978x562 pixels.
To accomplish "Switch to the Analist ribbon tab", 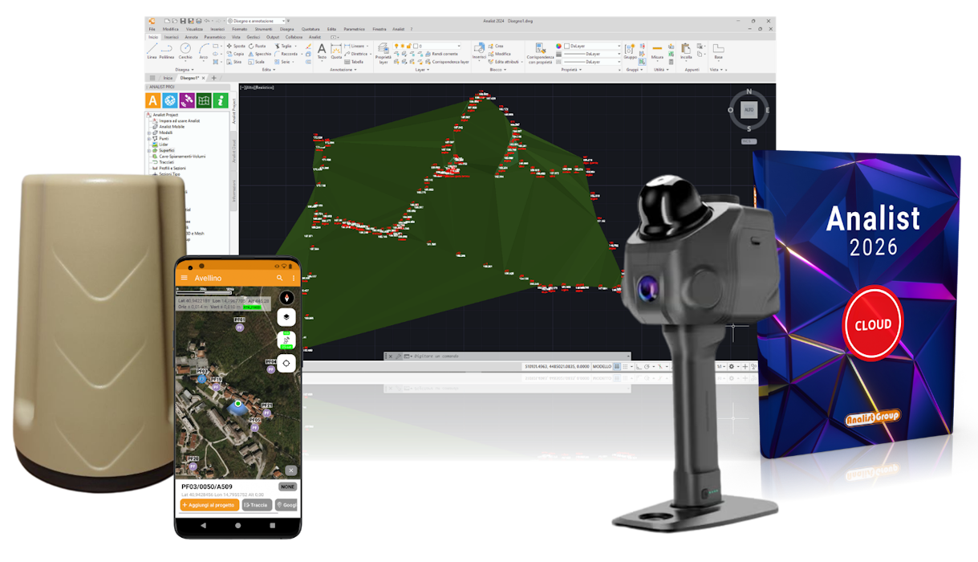I will (315, 37).
